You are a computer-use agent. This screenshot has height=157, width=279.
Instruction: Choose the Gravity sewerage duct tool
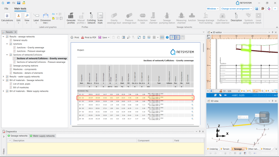pyautogui.click(x=114, y=18)
